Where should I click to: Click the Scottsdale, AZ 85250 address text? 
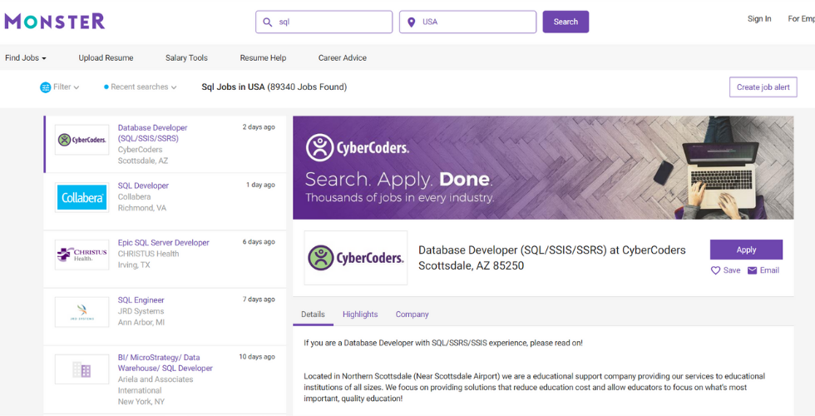471,265
